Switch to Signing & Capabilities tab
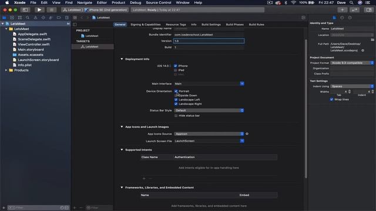This screenshot has width=376, height=211. tap(146, 25)
